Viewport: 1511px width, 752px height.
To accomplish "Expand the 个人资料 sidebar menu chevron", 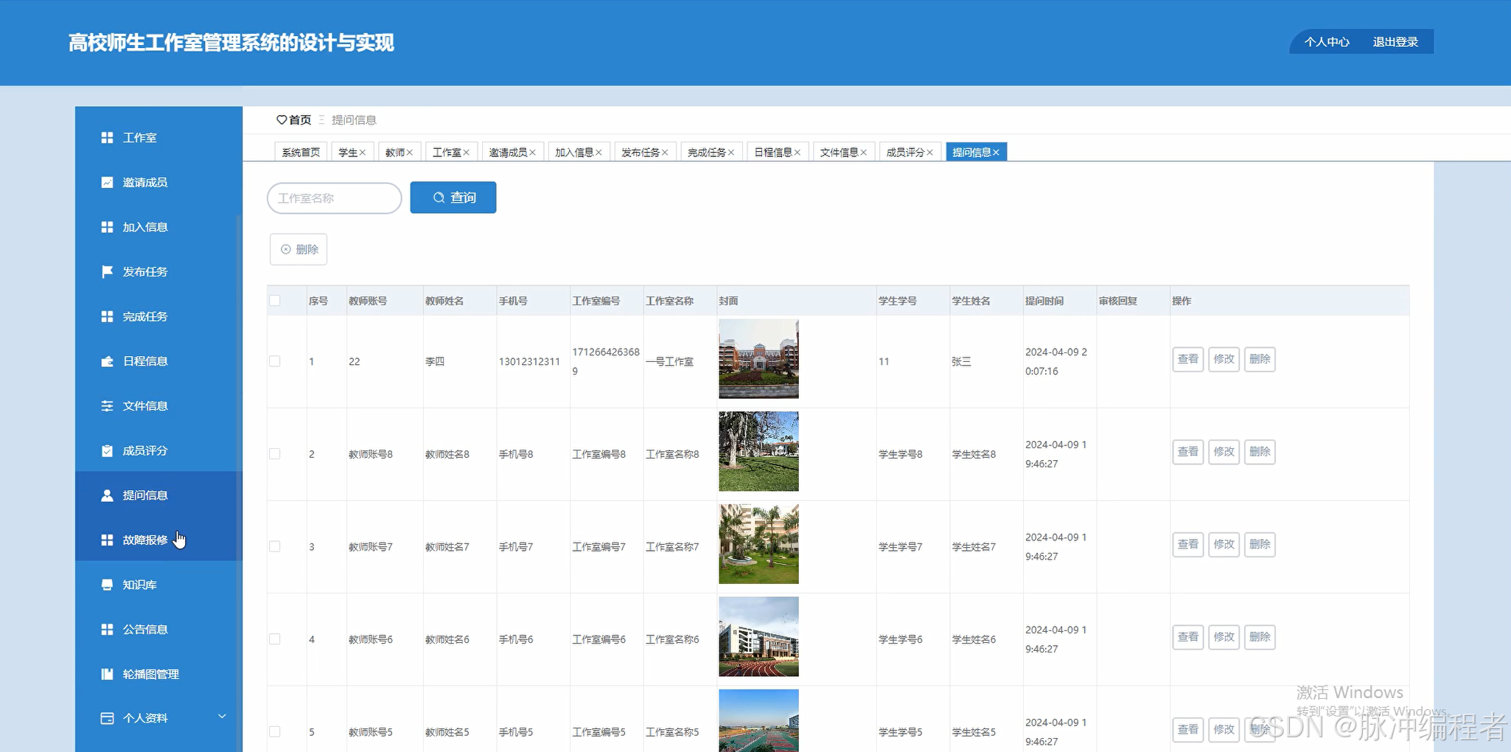I will pyautogui.click(x=222, y=717).
